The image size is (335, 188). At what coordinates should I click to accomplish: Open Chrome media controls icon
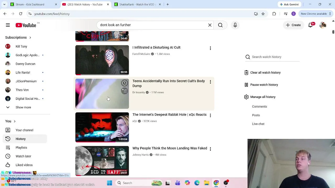(286, 14)
